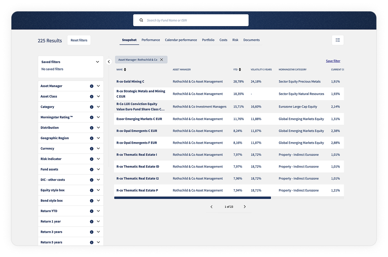Remove the Rothschild & Co filter chip
This screenshot has height=257, width=388.
coord(162,60)
